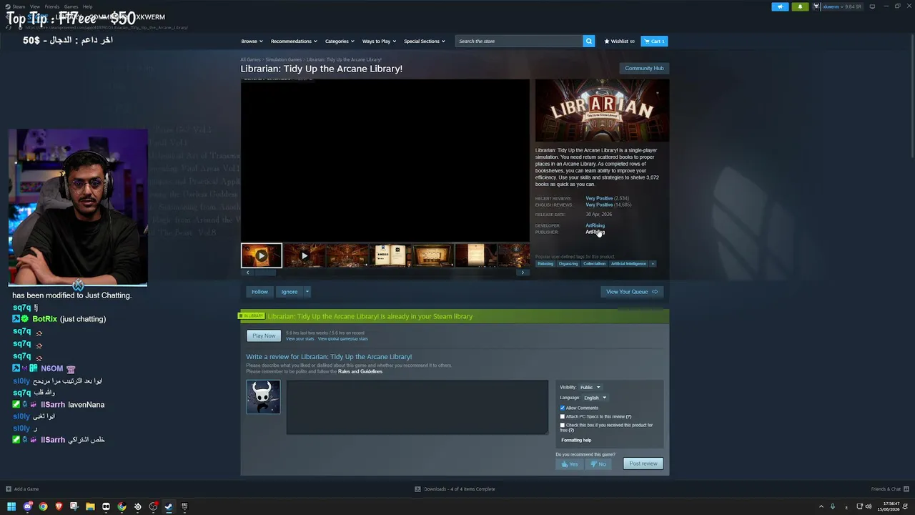Click the Big Picture mode monitor icon
Screen dimensions: 915x515
[872, 6]
